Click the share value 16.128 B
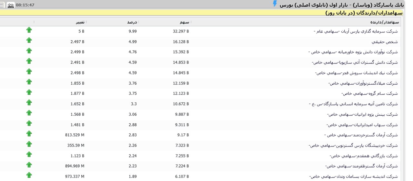413x181 pixels. pyautogui.click(x=181, y=42)
